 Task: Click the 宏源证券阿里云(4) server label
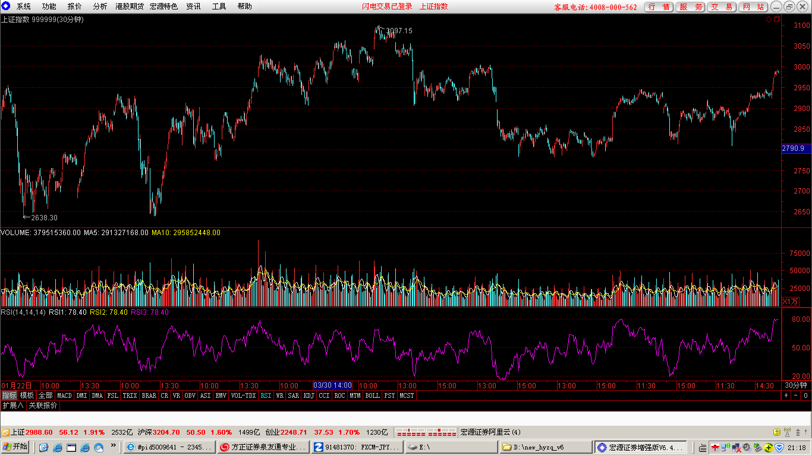490,432
